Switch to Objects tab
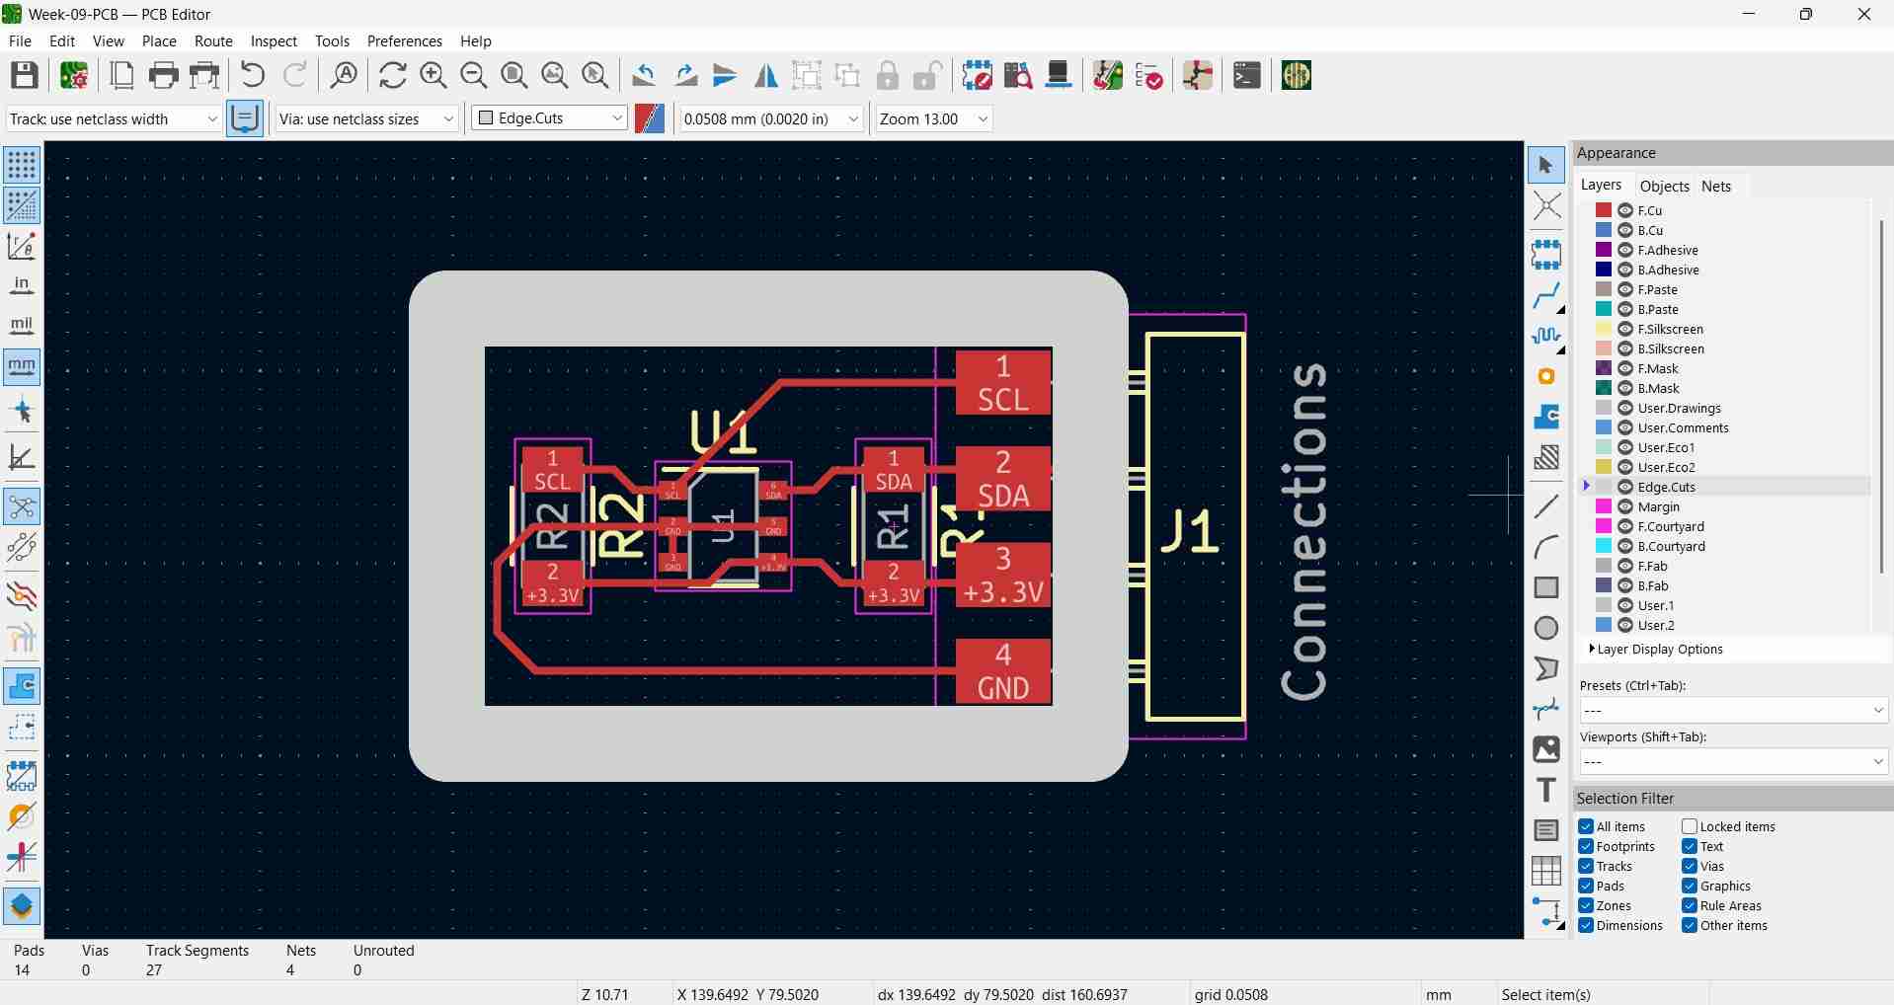Image resolution: width=1894 pixels, height=1005 pixels. pos(1664,186)
